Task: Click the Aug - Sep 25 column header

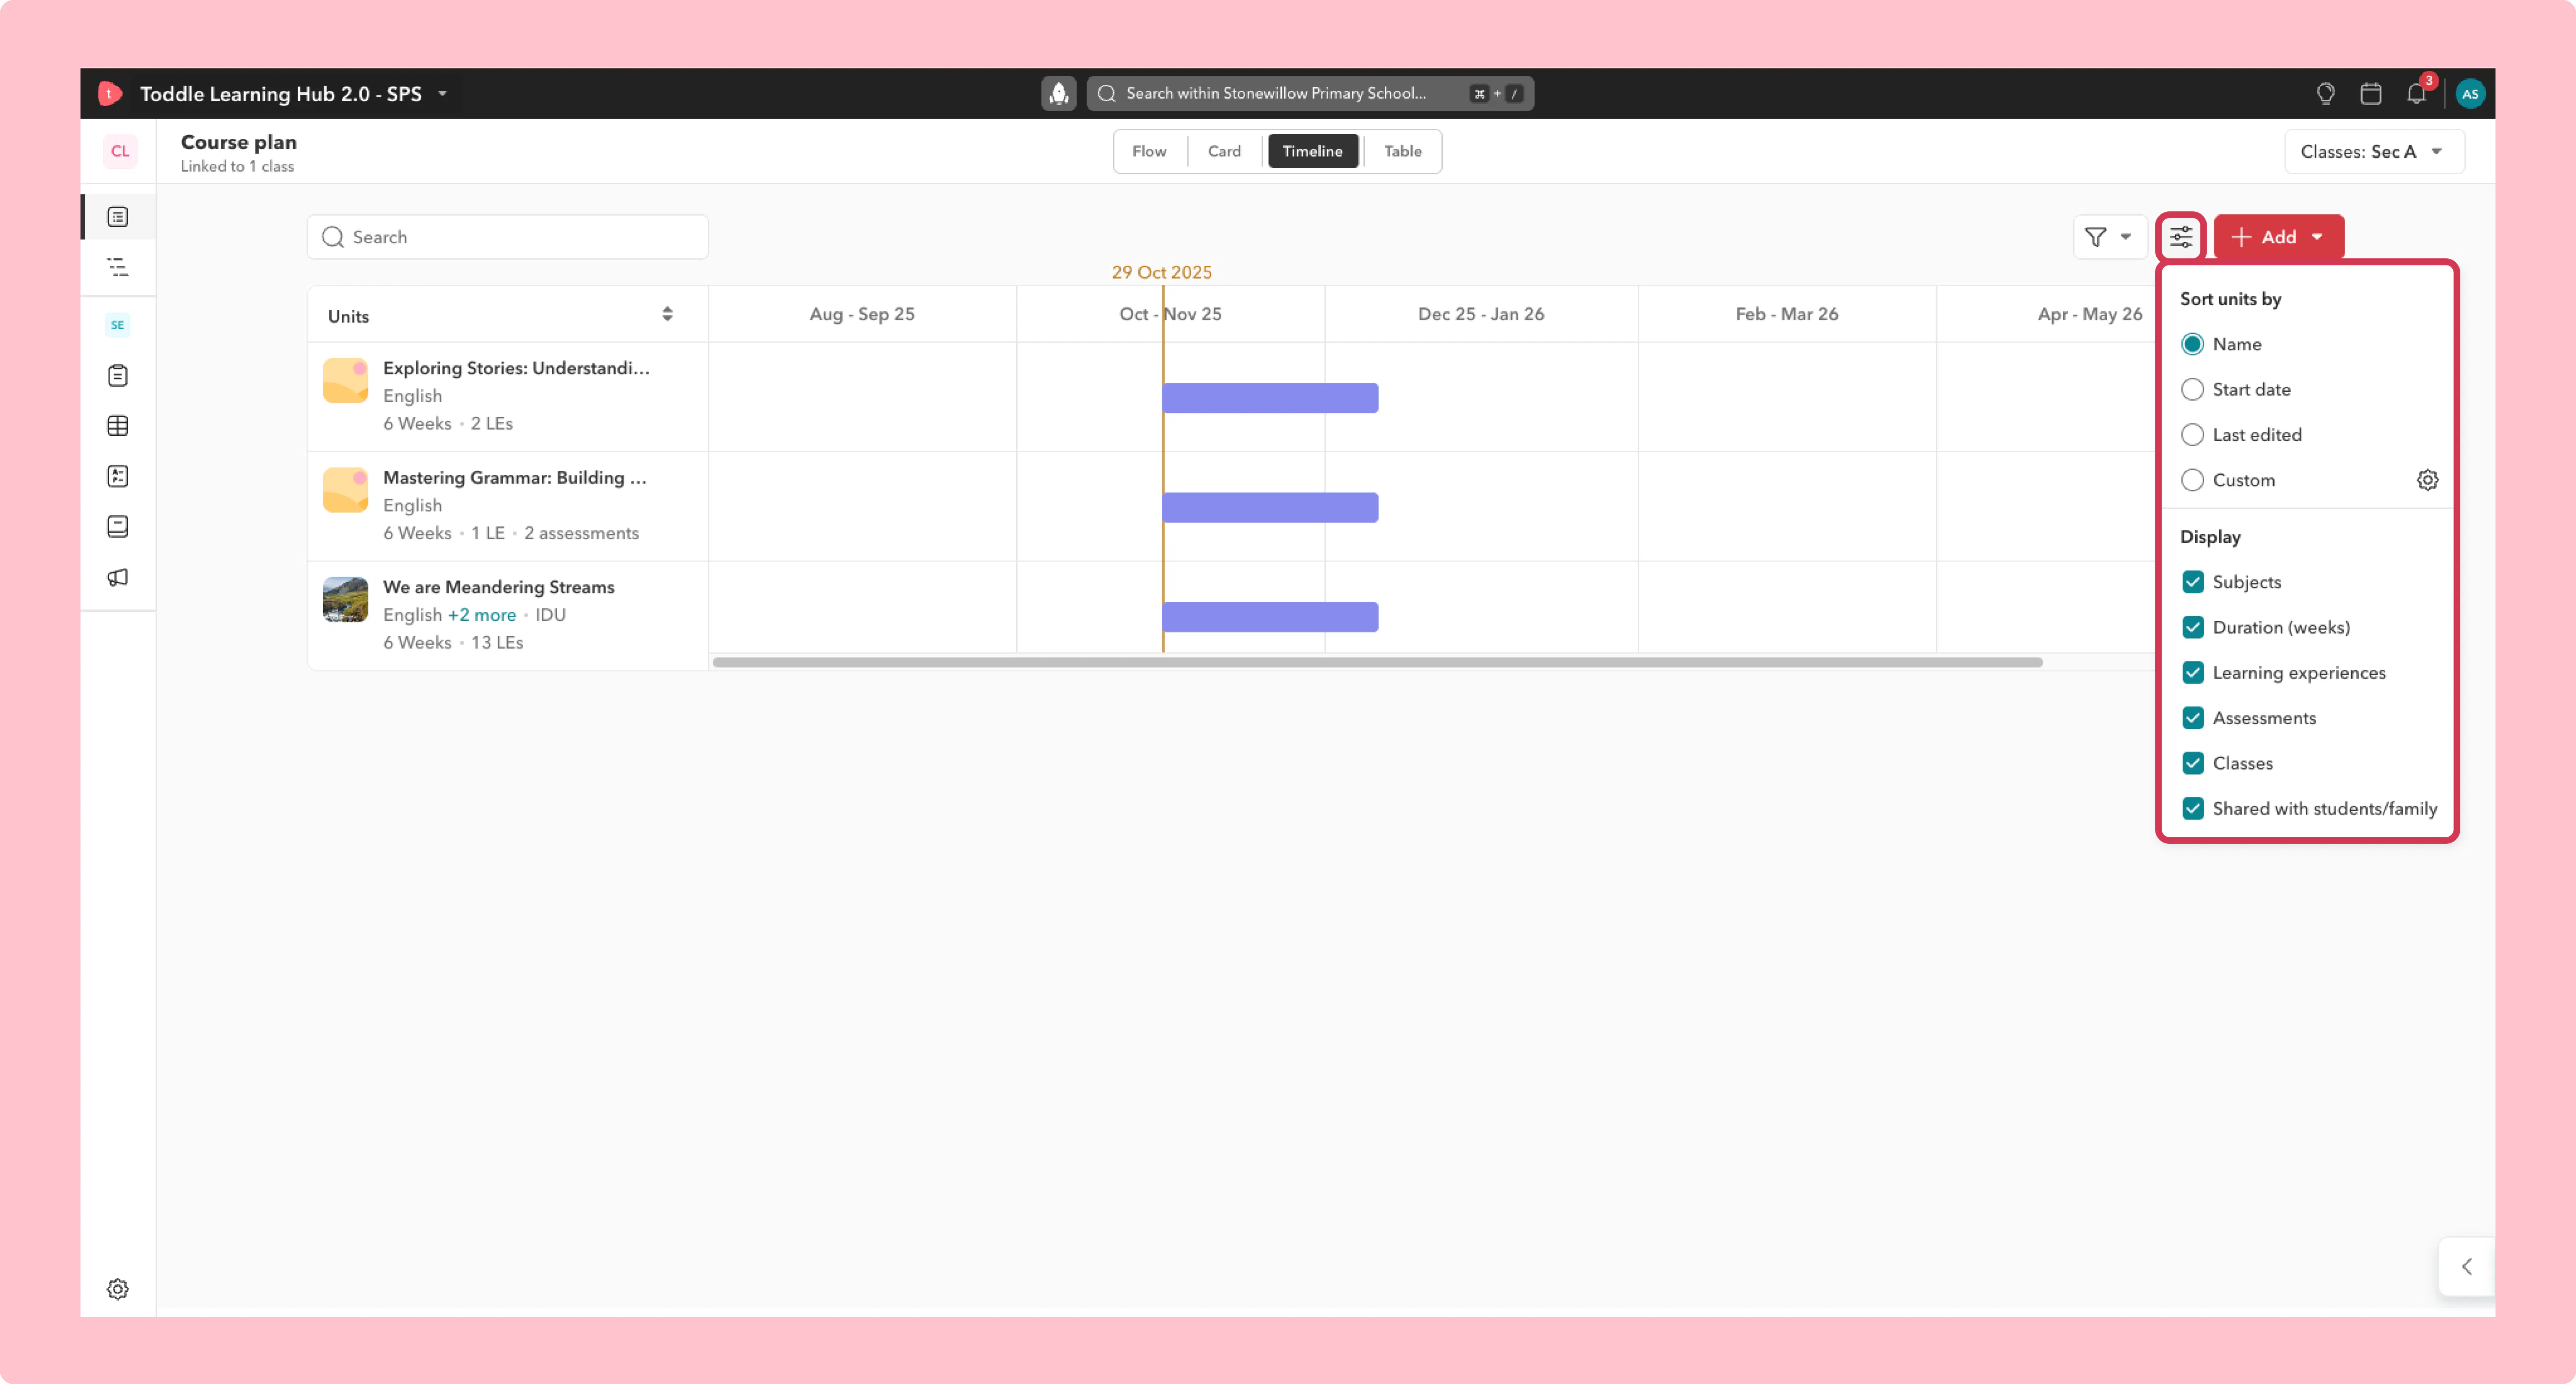Action: click(x=861, y=314)
